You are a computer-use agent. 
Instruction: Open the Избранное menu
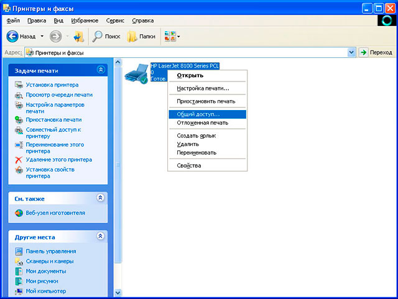coord(85,21)
